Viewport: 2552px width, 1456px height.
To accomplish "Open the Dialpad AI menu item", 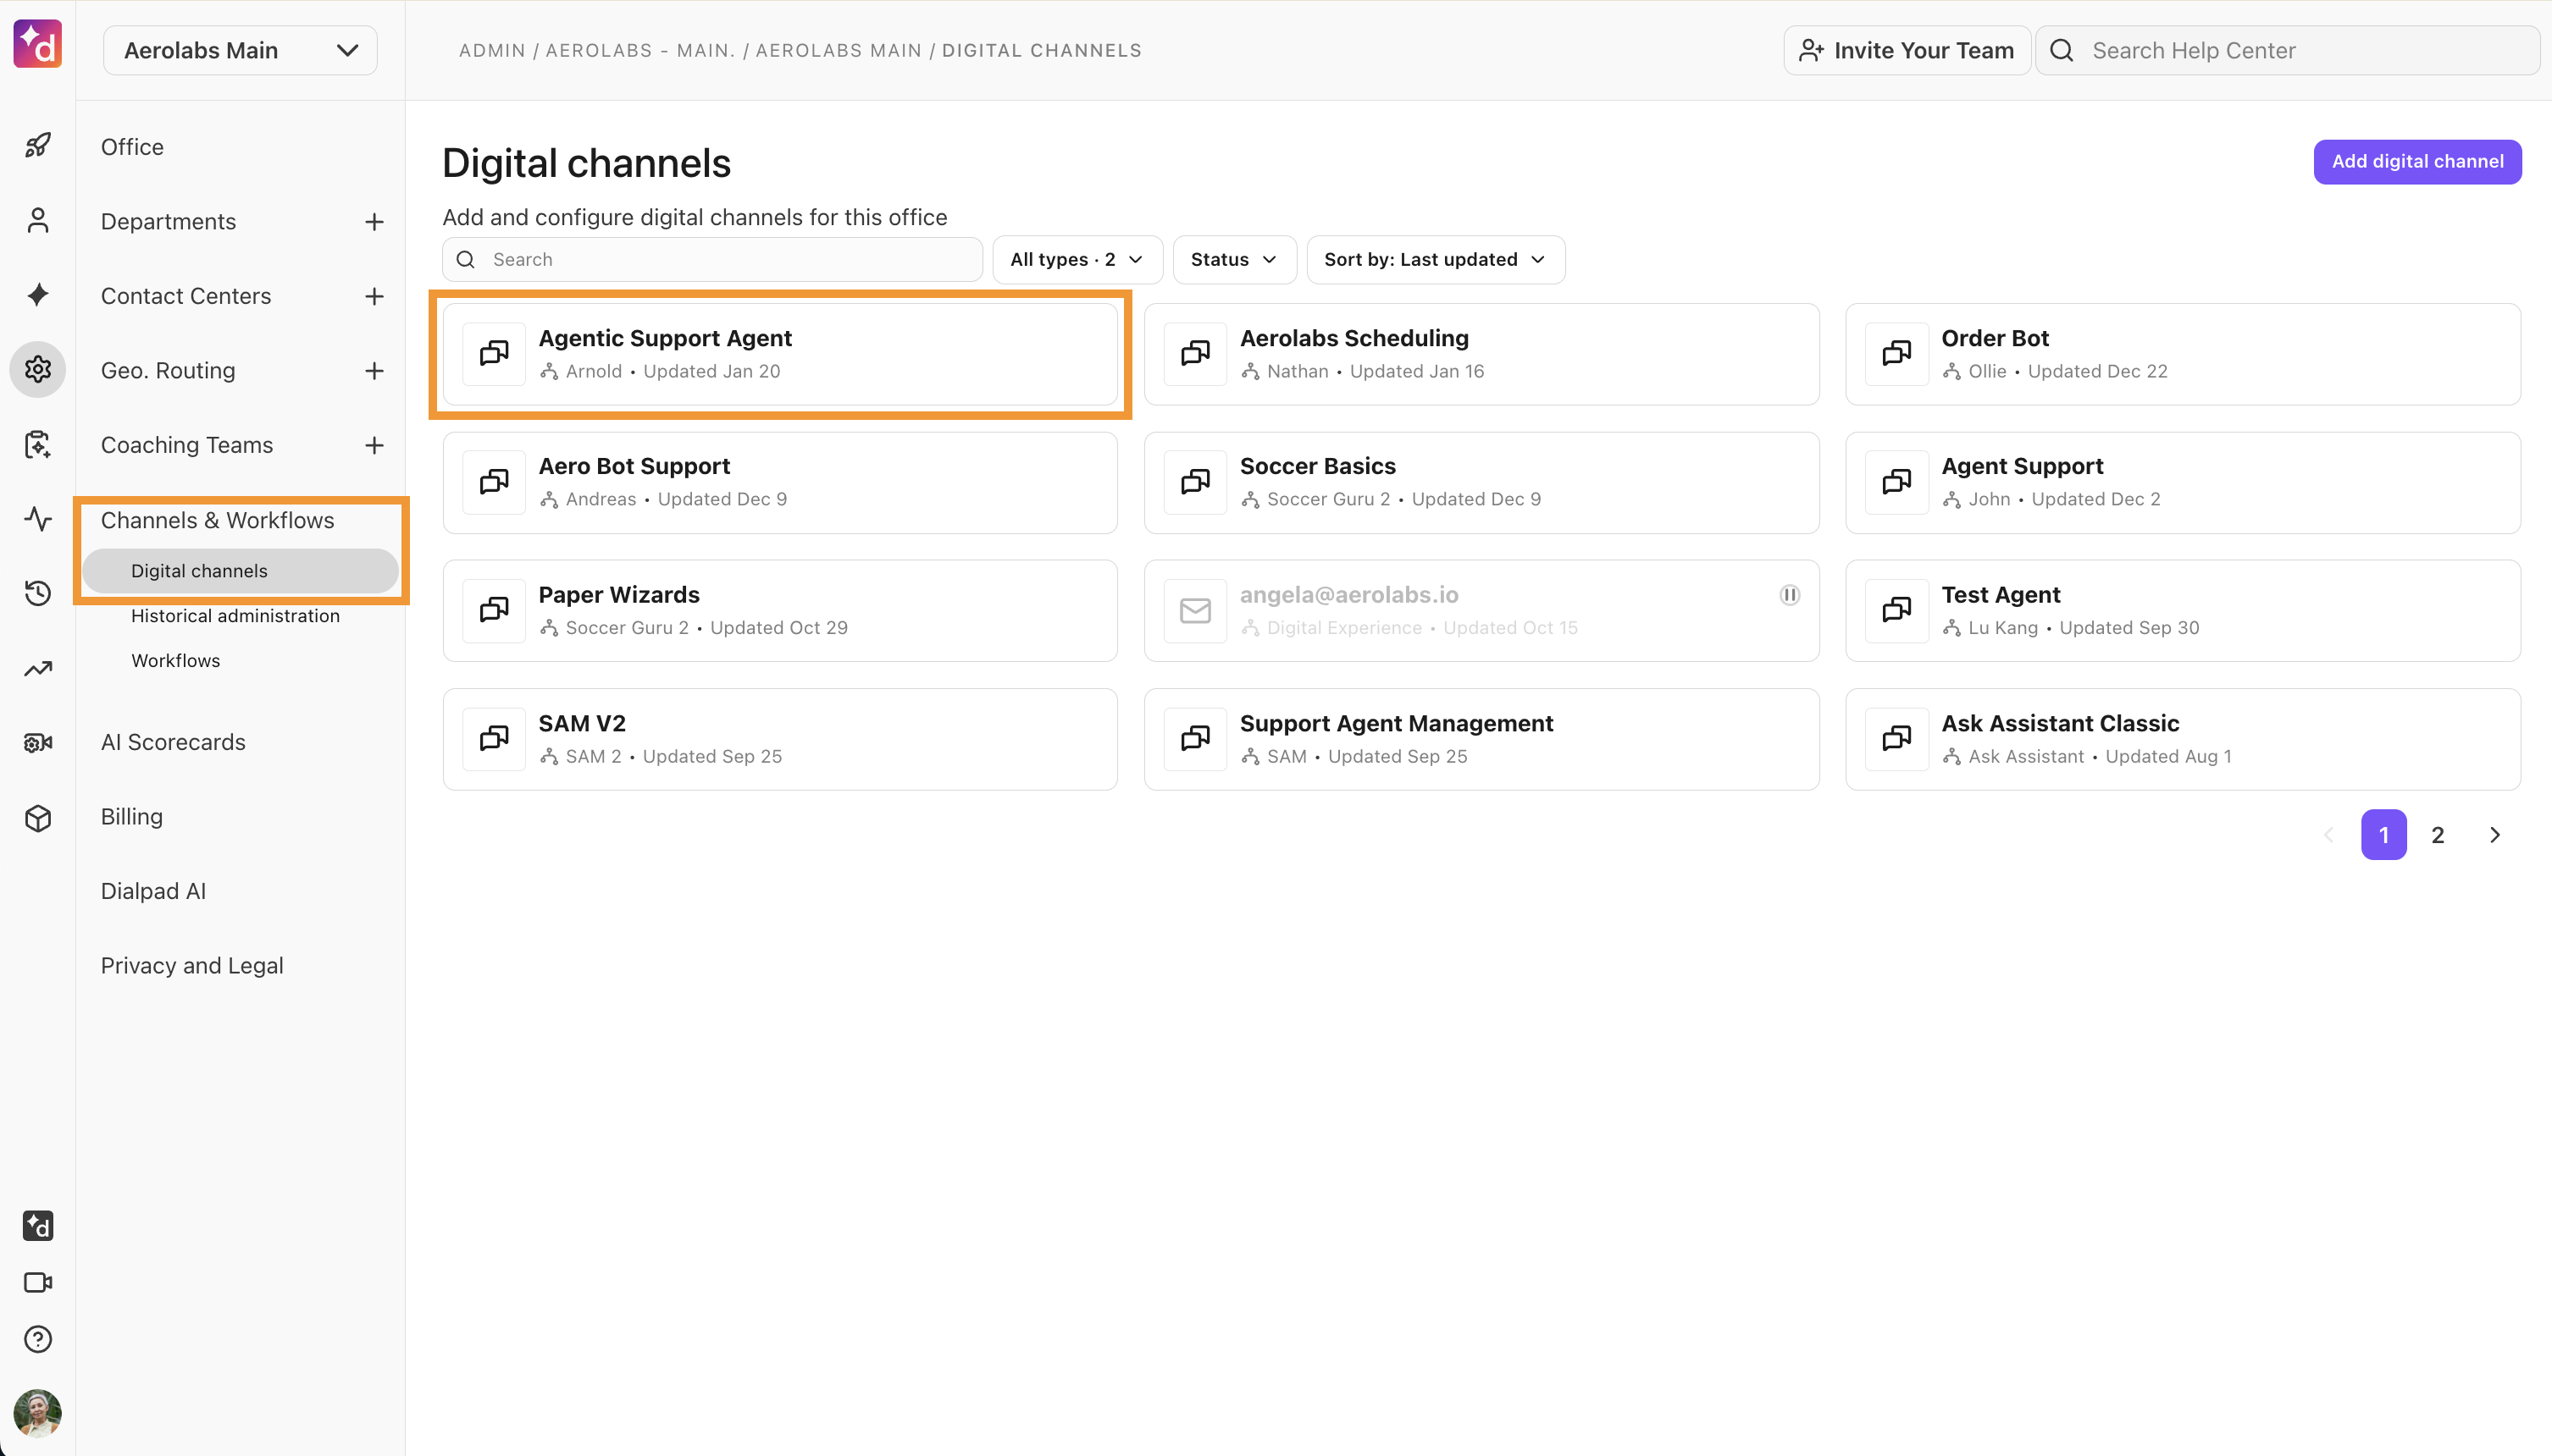I will coord(153,891).
